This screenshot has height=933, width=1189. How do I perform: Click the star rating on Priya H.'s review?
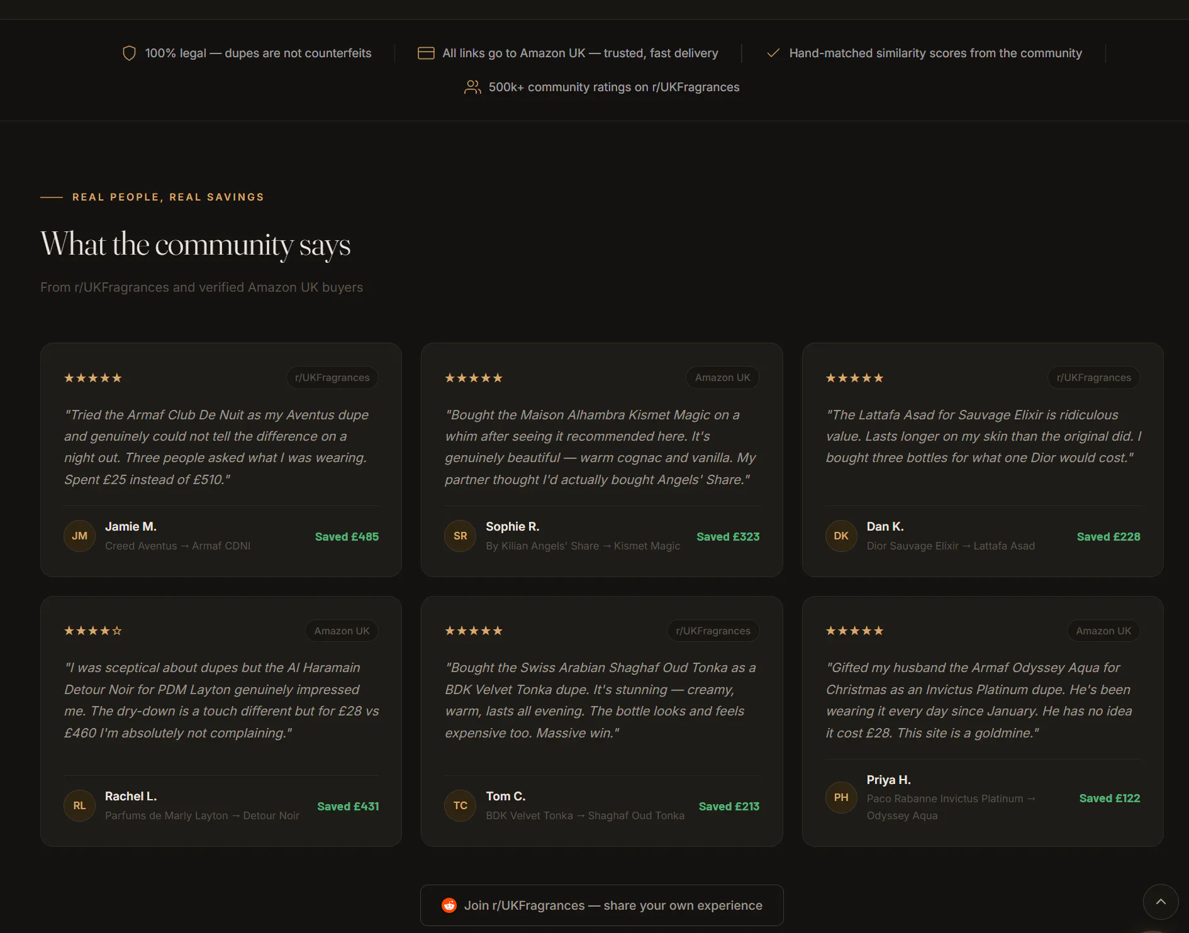(854, 631)
